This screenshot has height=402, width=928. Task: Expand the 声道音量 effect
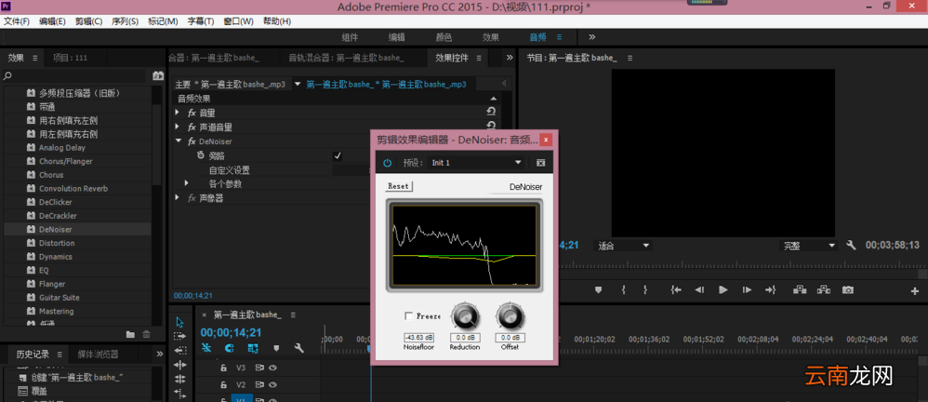tap(177, 127)
